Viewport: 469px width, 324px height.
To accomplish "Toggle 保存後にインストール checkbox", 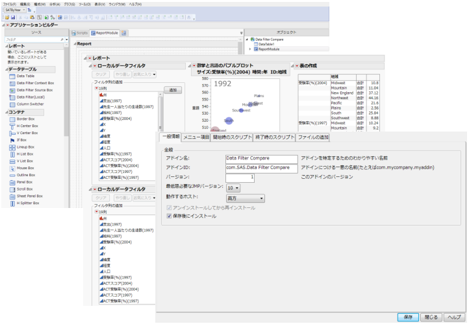I will pos(169,216).
